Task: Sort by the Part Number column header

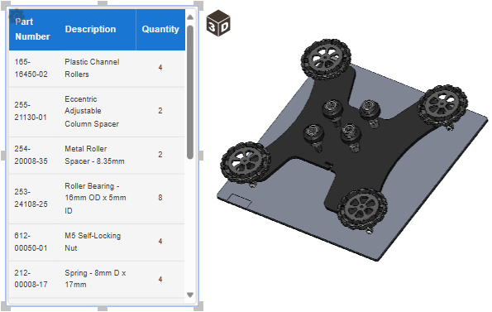Action: pos(32,29)
